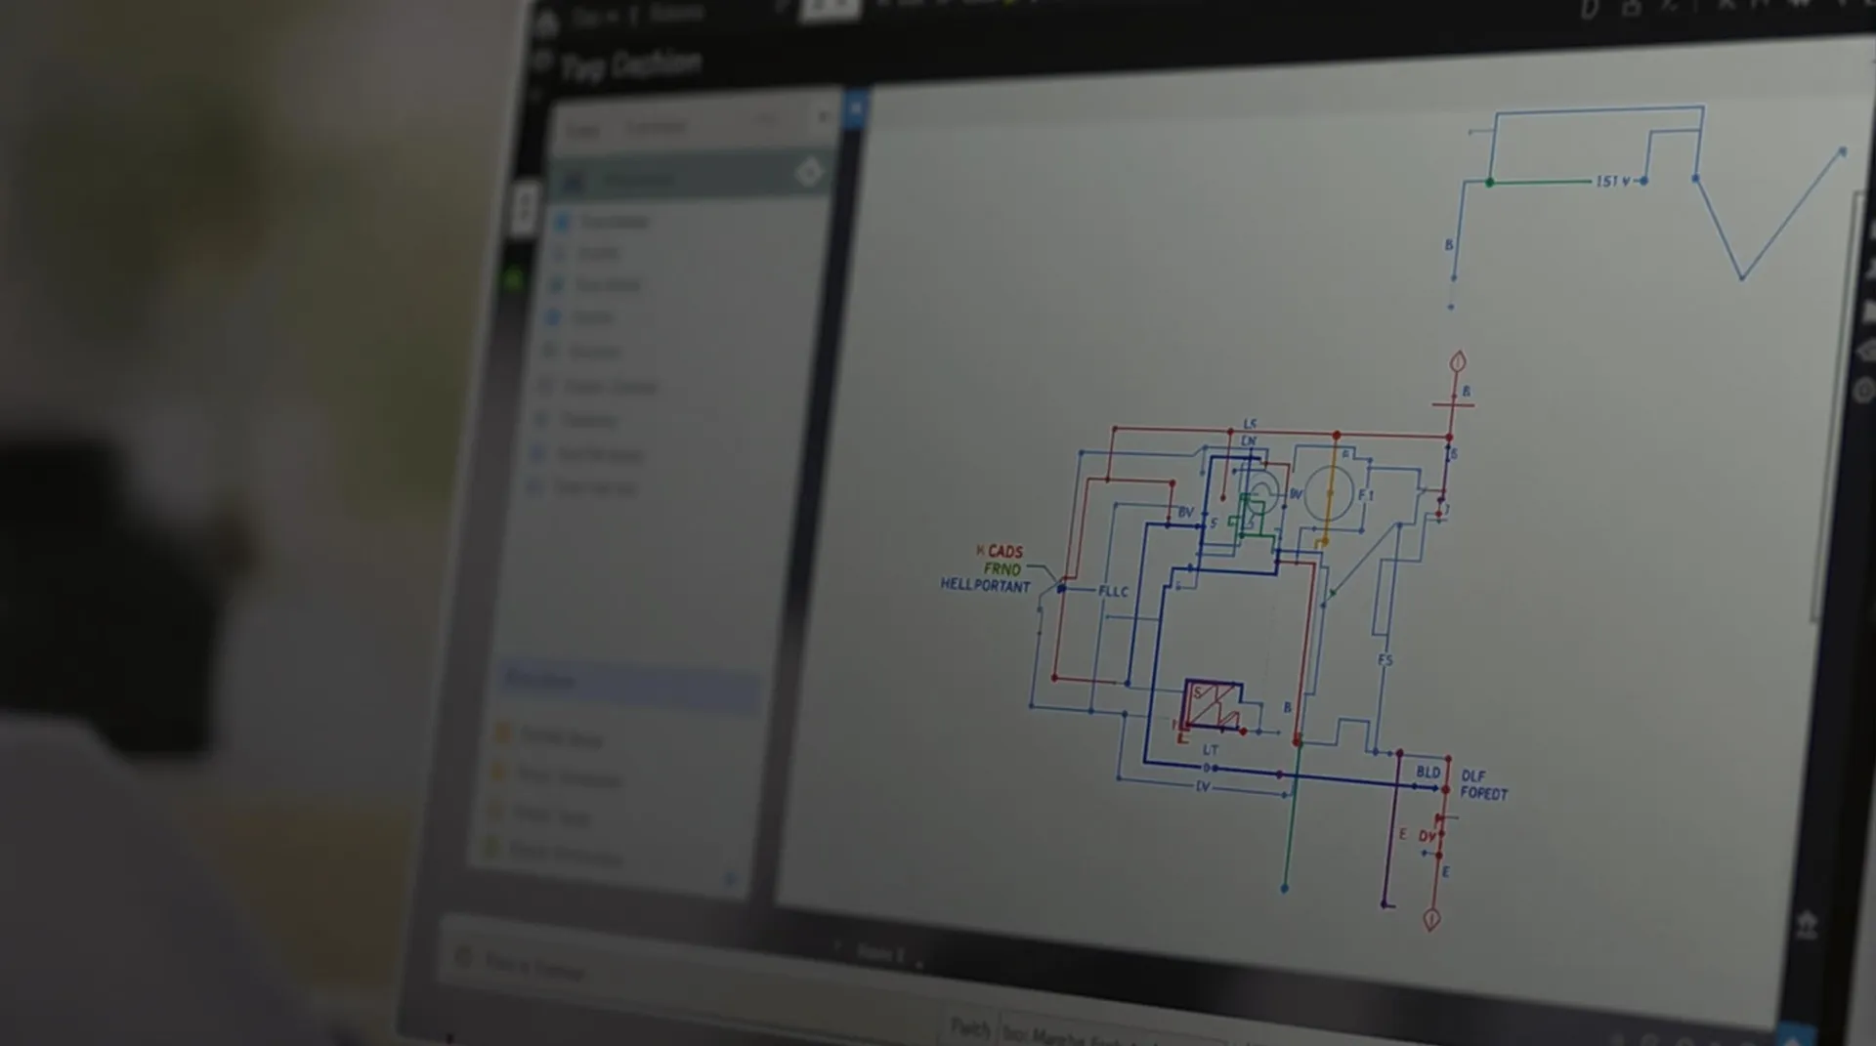Image resolution: width=1876 pixels, height=1046 pixels.
Task: Click the eye icon on right sidebar
Action: tap(1866, 352)
